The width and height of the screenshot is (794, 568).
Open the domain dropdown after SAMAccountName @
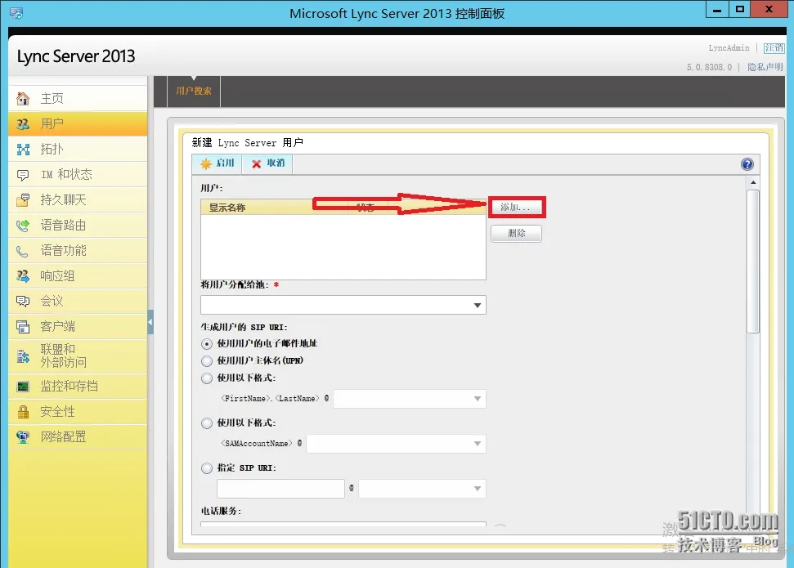(396, 444)
